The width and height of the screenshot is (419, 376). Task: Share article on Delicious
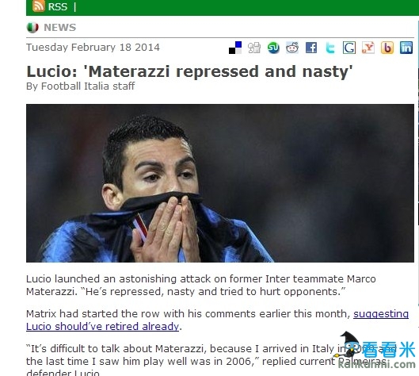[x=235, y=48]
